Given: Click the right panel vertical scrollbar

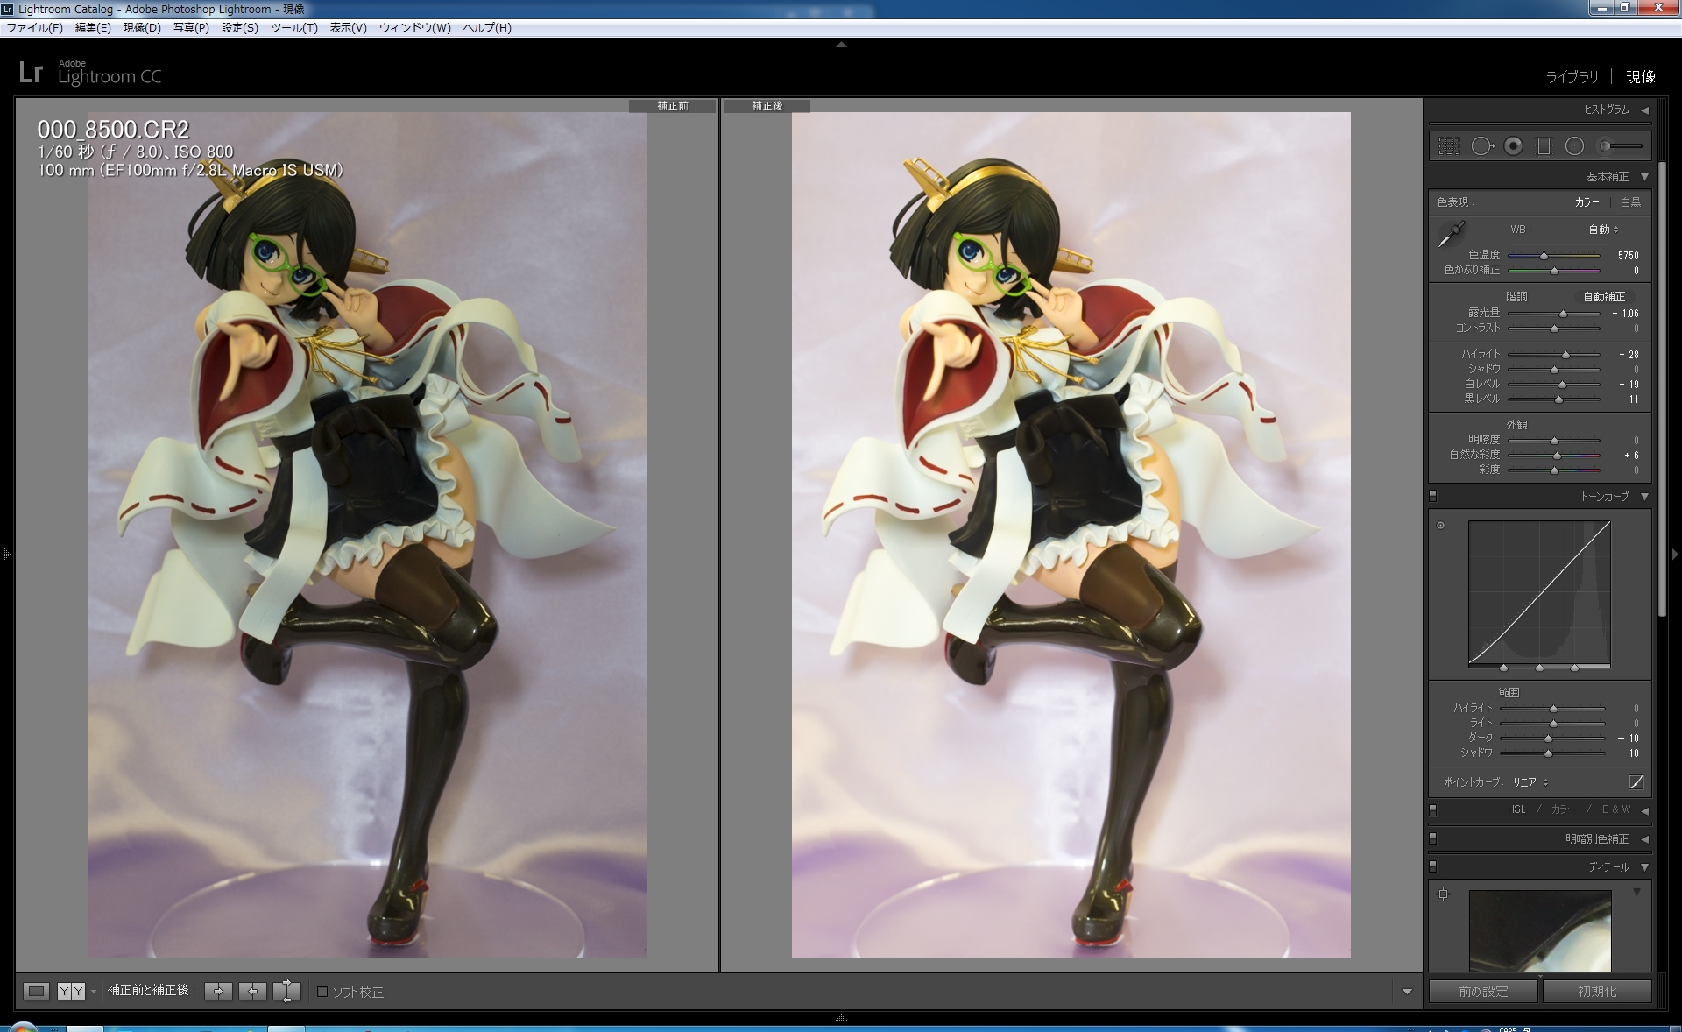Looking at the screenshot, I should pos(1662,390).
